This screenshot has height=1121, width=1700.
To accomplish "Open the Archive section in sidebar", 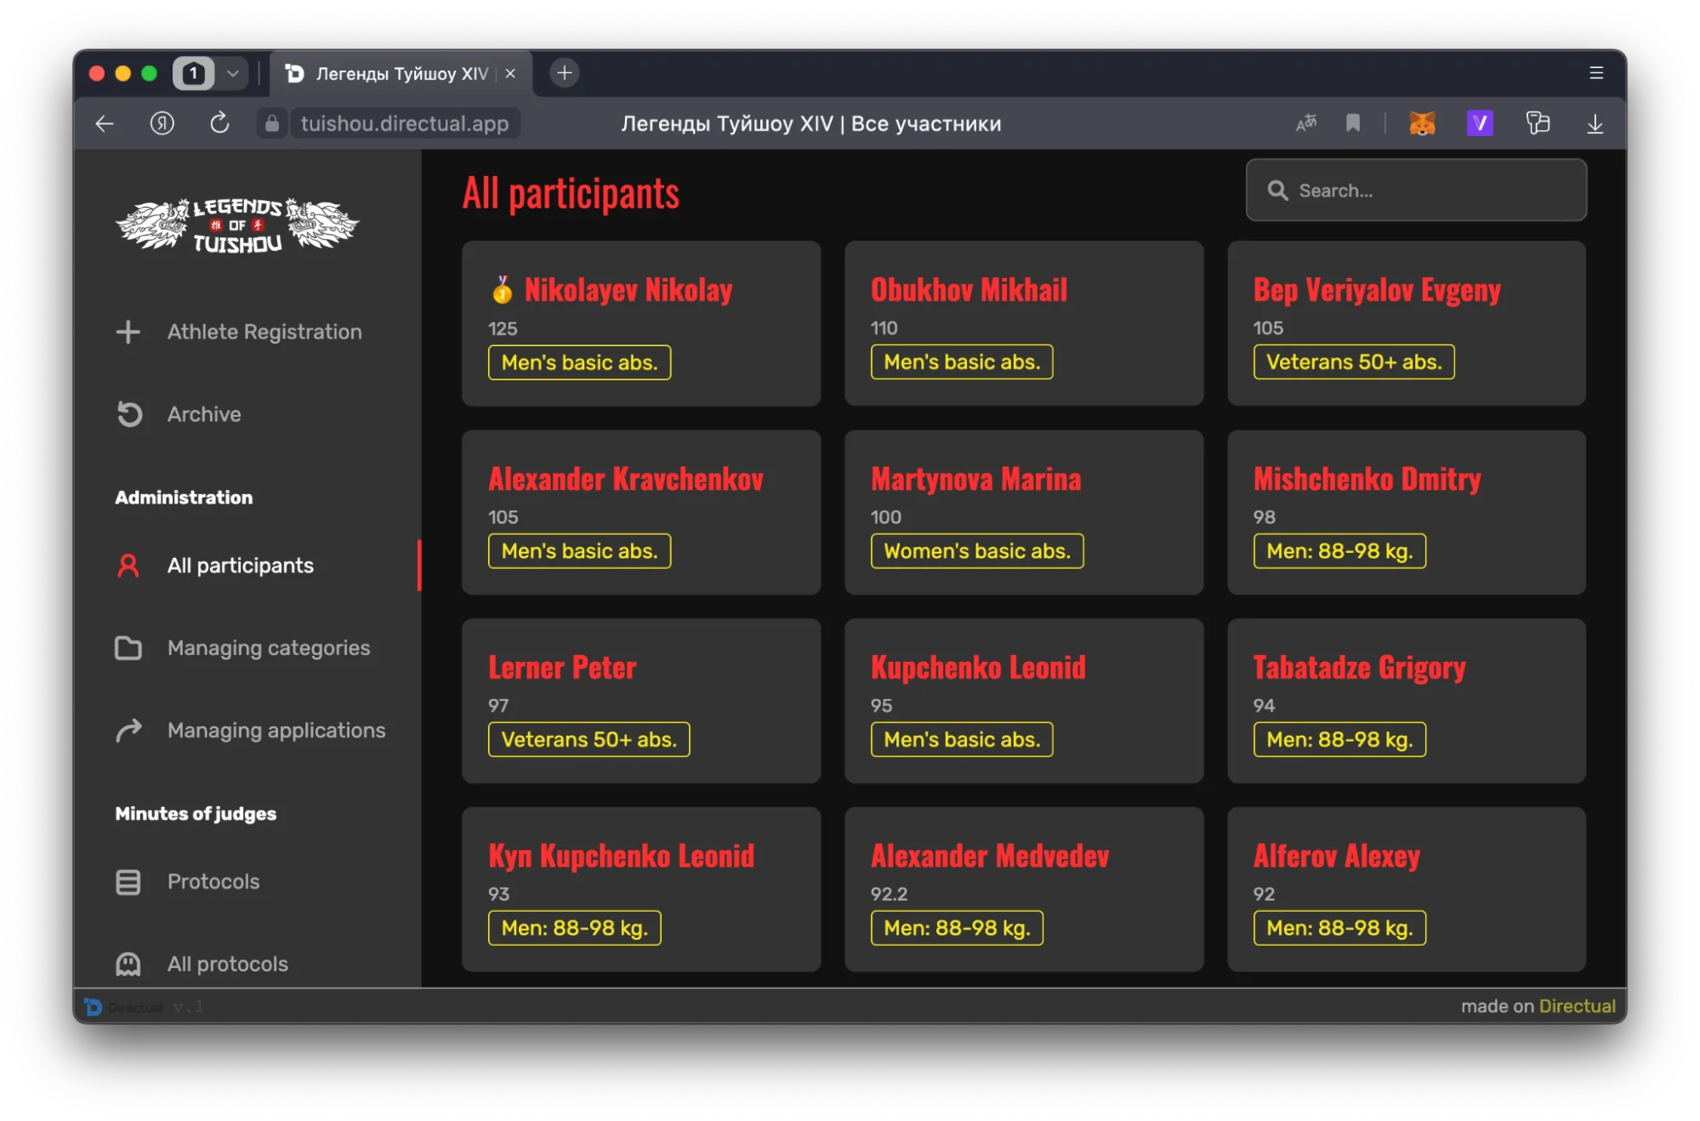I will click(203, 414).
